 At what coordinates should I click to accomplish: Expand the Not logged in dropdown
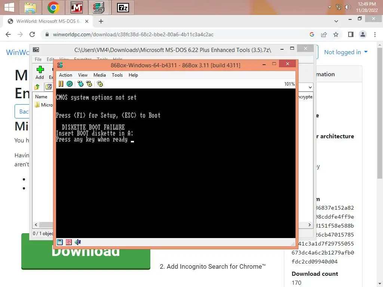click(346, 52)
